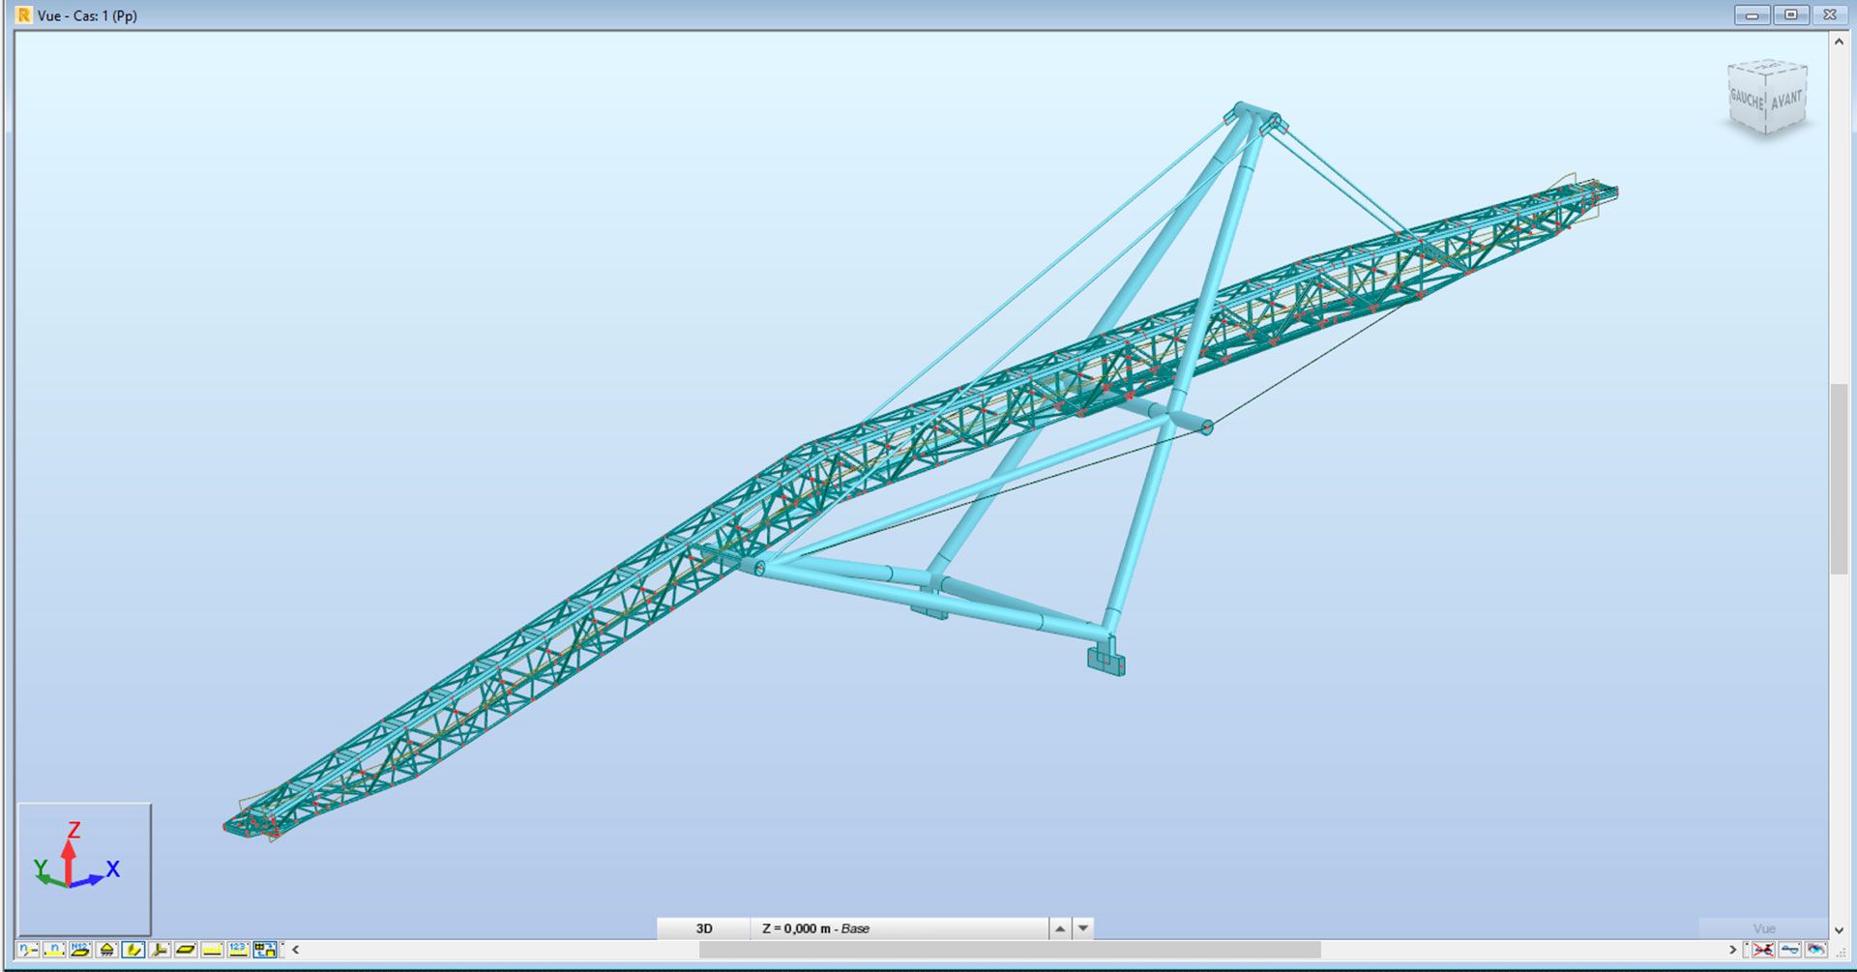Screen dimensions: 1857x972
Task: Click the panel thickness display icon
Action: pos(186,950)
